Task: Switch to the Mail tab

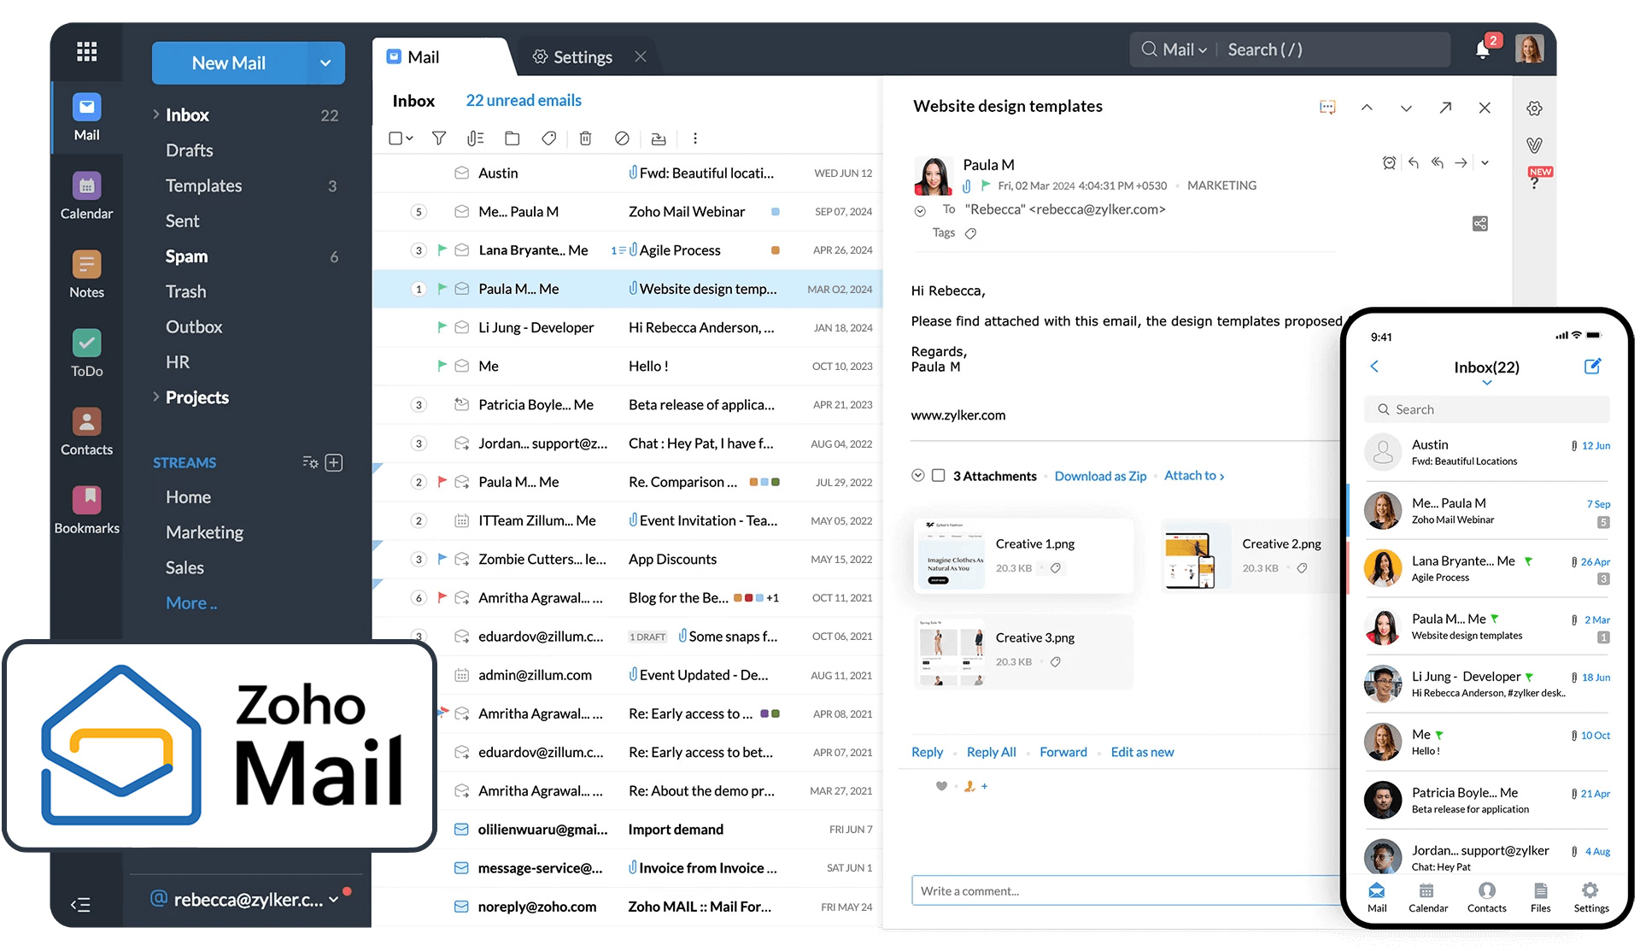Action: 413,56
